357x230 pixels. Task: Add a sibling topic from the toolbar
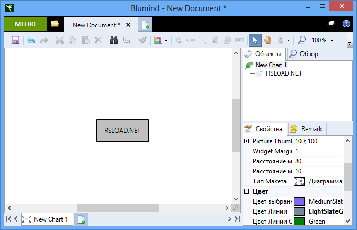tap(191, 40)
